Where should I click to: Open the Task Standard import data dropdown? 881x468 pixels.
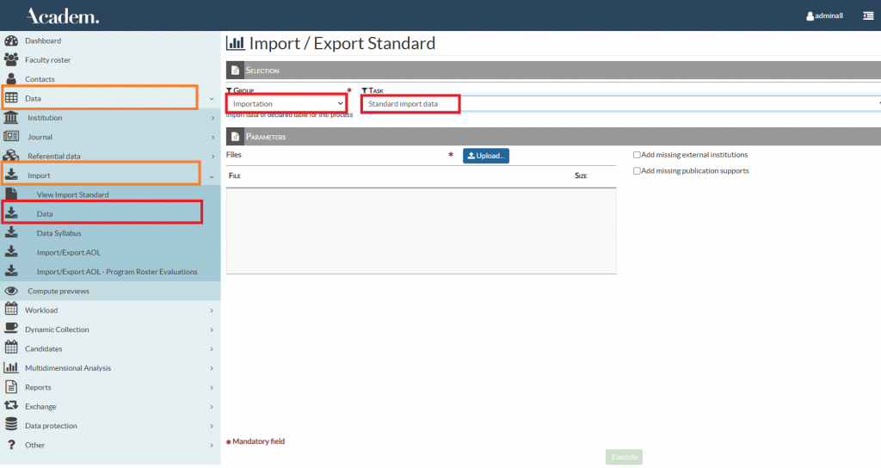point(619,103)
